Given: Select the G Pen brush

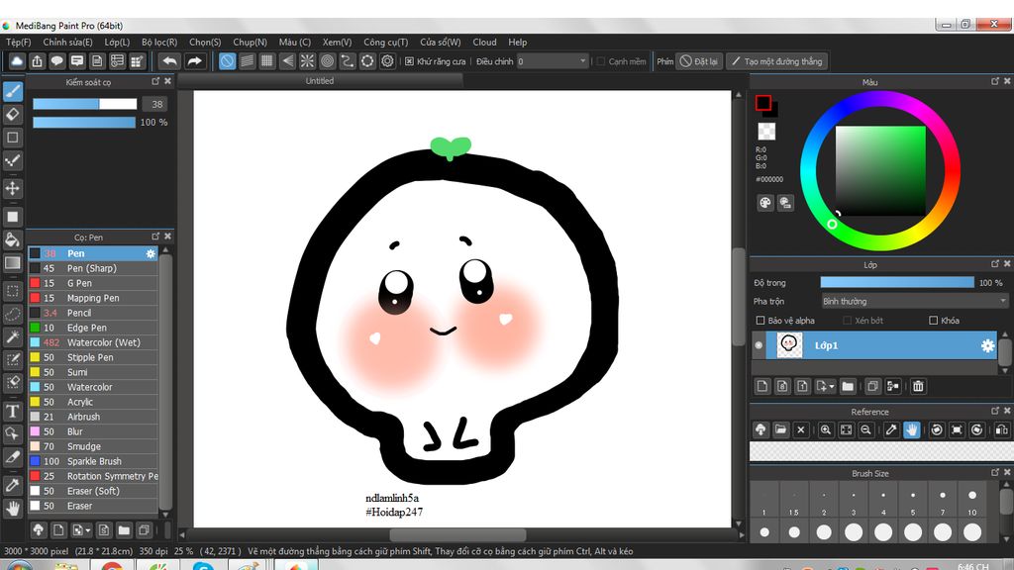Looking at the screenshot, I should pyautogui.click(x=93, y=283).
